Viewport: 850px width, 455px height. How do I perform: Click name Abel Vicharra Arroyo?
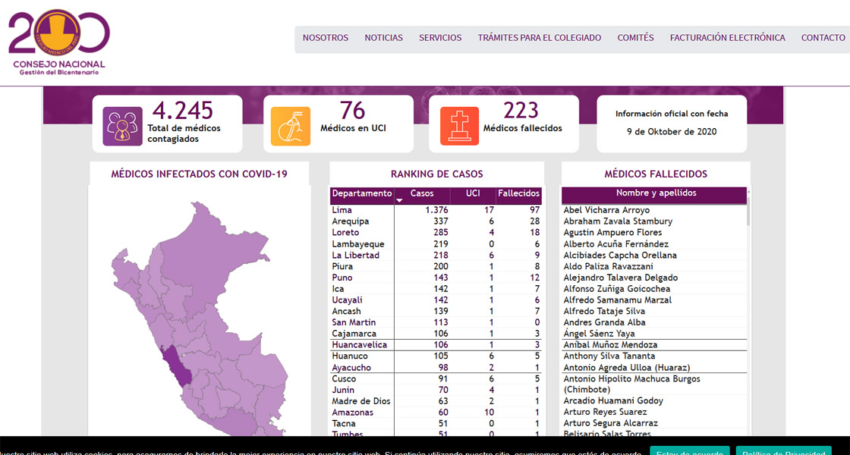tap(606, 210)
